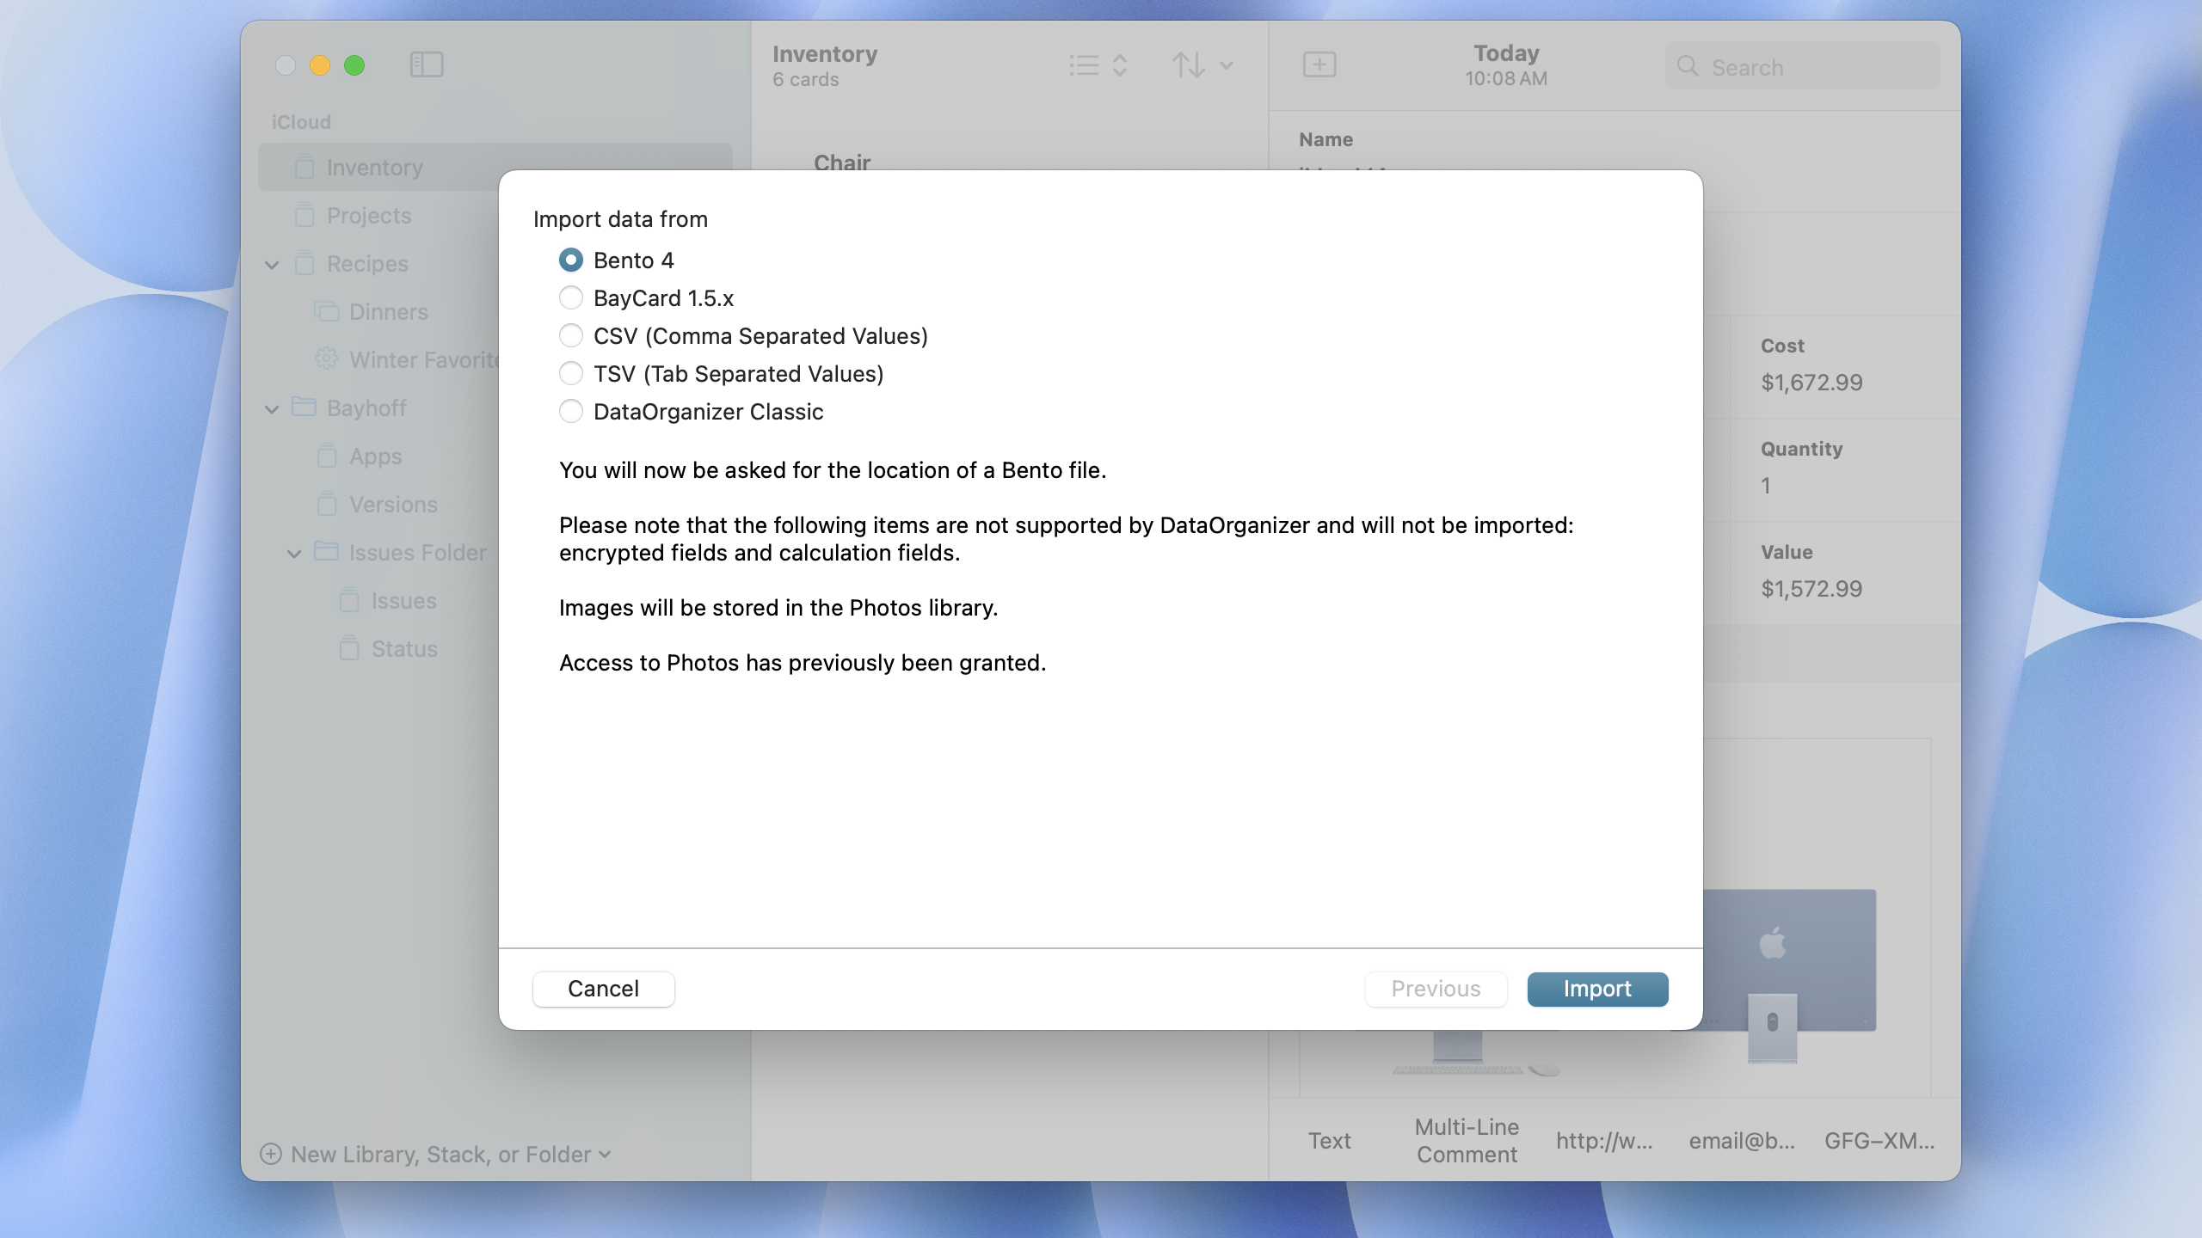Image resolution: width=2202 pixels, height=1238 pixels.
Task: Open New Library, Stack, or Folder menu
Action: 435,1154
